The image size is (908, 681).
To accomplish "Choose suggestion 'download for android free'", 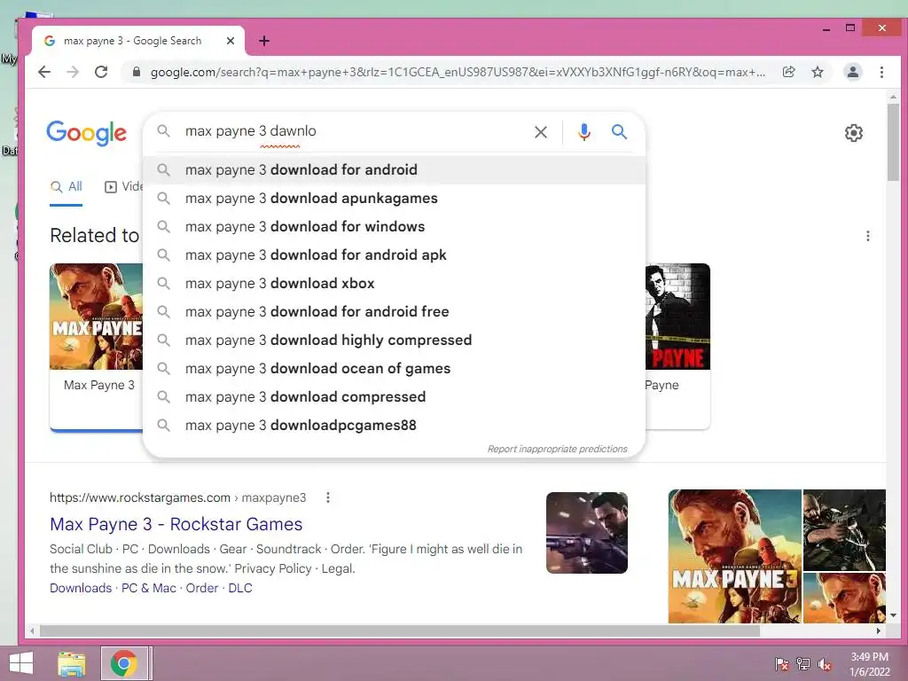I will pos(395,311).
